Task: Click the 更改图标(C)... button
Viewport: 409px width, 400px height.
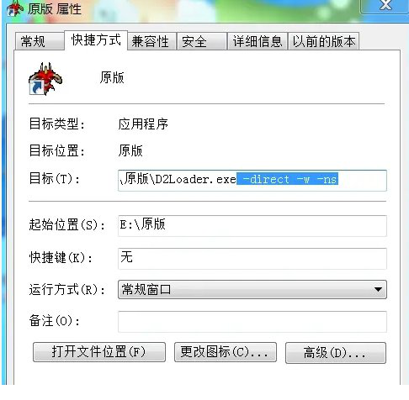Action: 226,352
